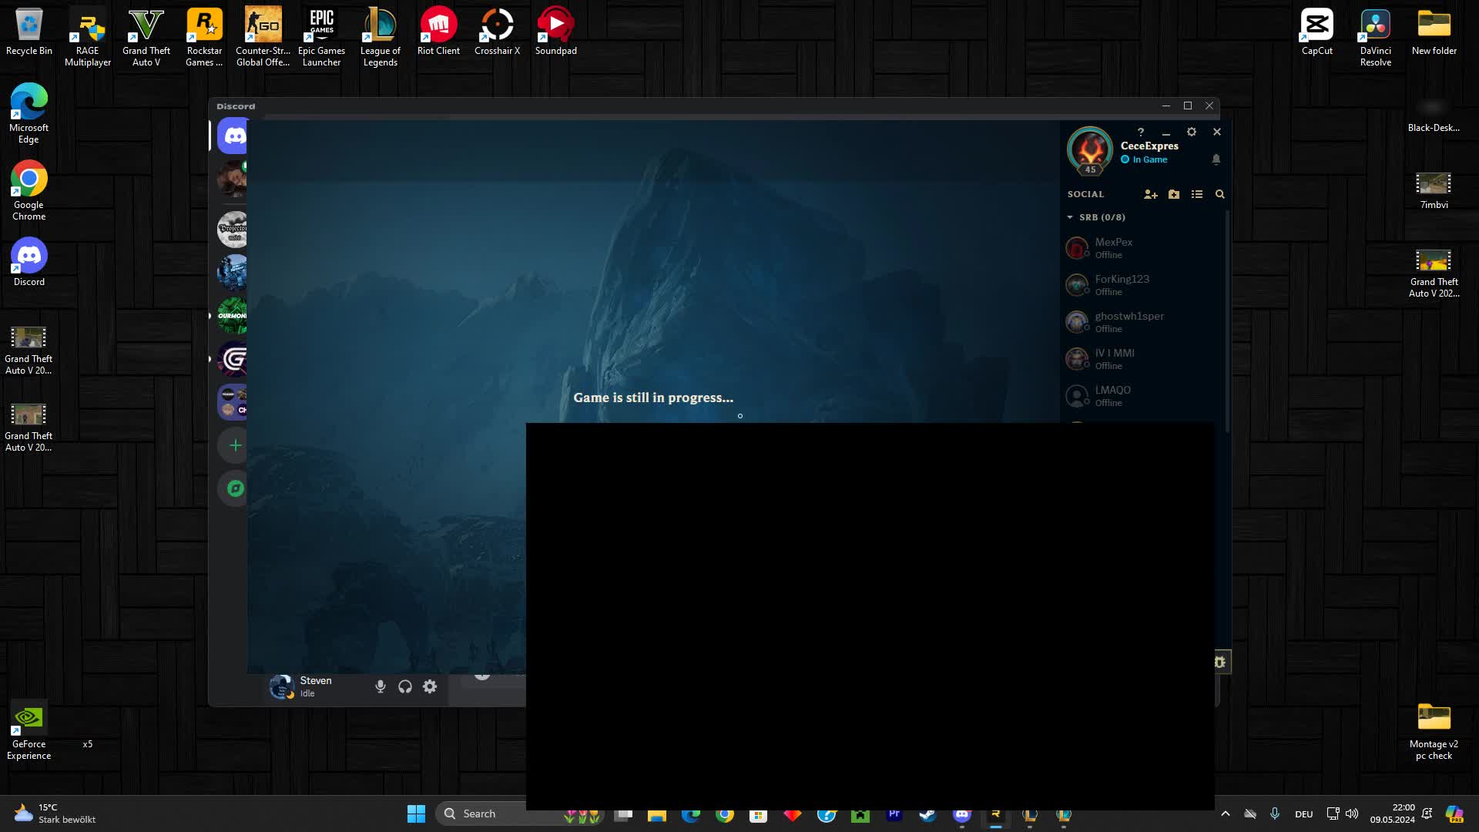The height and width of the screenshot is (832, 1479).
Task: Open Discord user settings gear
Action: (x=430, y=687)
